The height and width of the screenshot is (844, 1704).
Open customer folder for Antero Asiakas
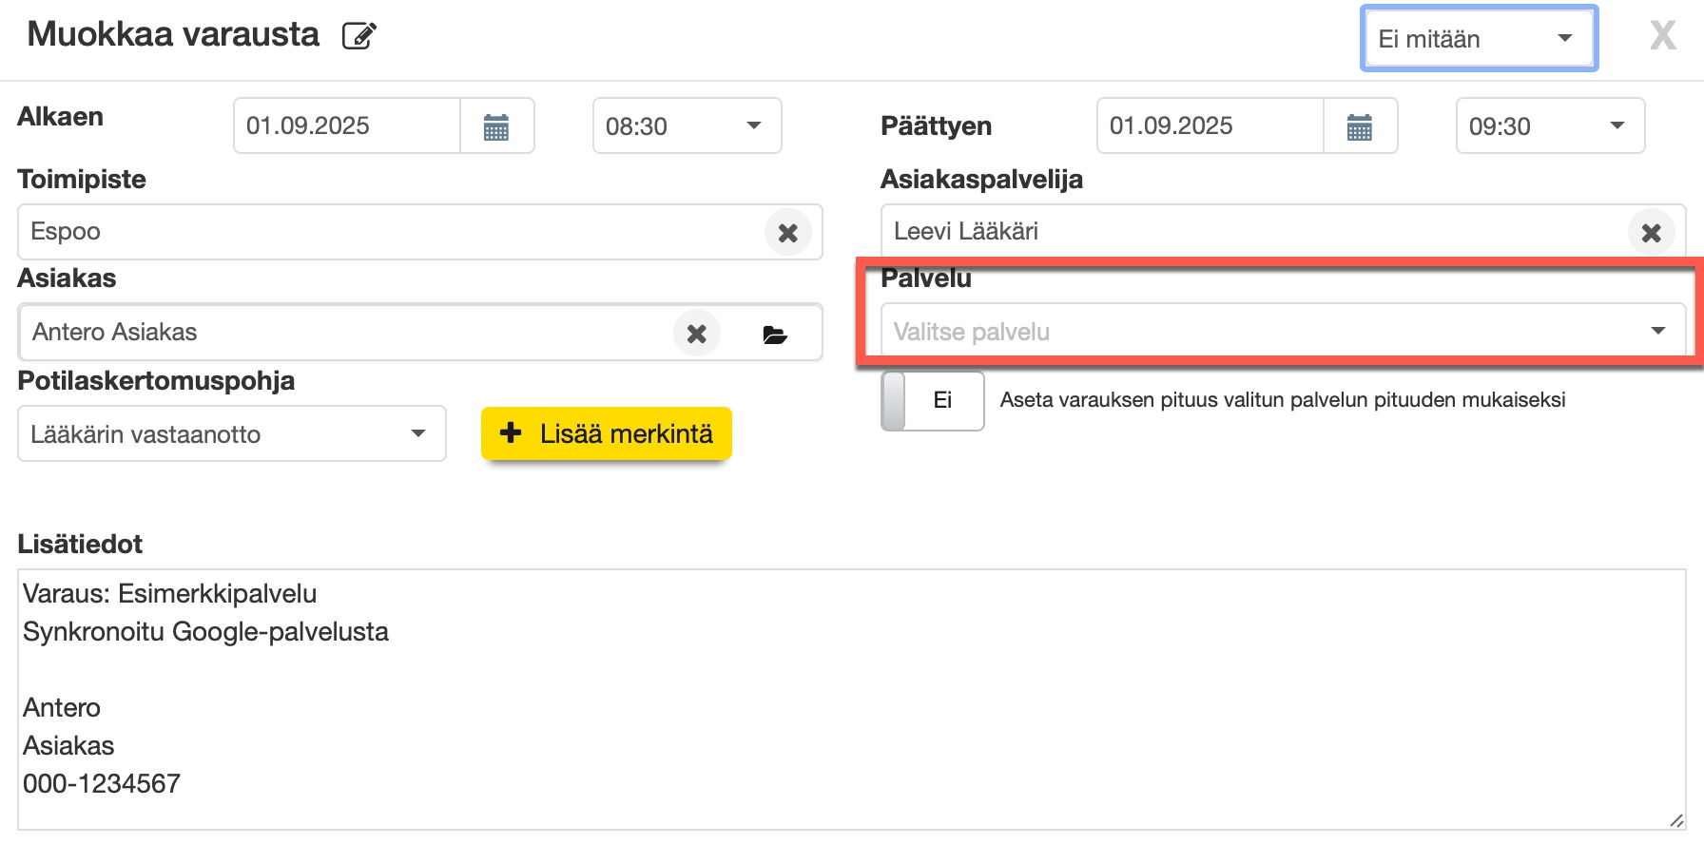775,334
